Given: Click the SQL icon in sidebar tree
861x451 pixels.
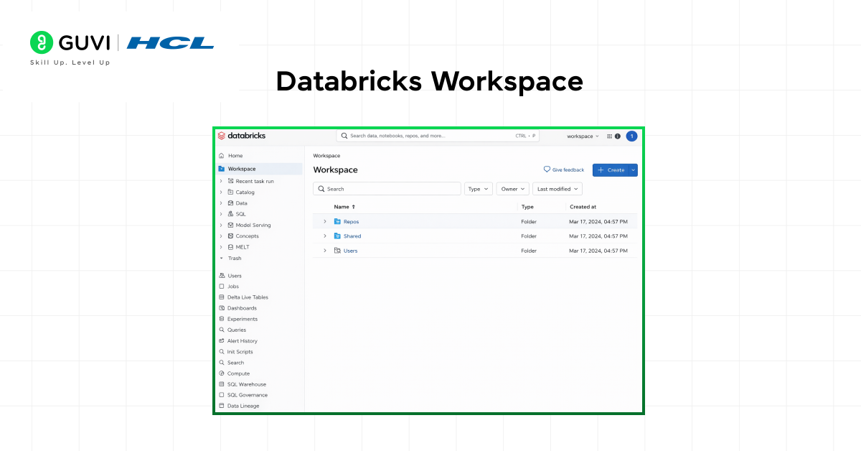Looking at the screenshot, I should click(230, 214).
